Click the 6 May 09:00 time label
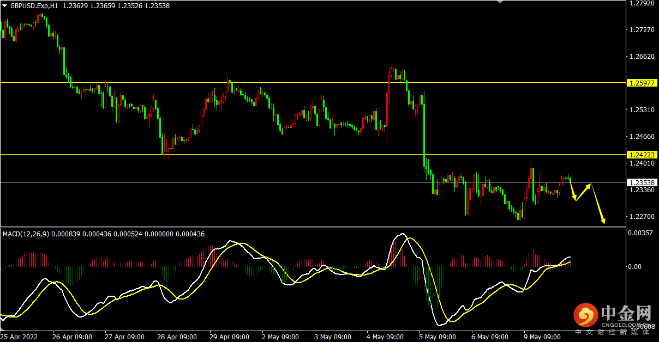The height and width of the screenshot is (342, 659). click(x=491, y=337)
